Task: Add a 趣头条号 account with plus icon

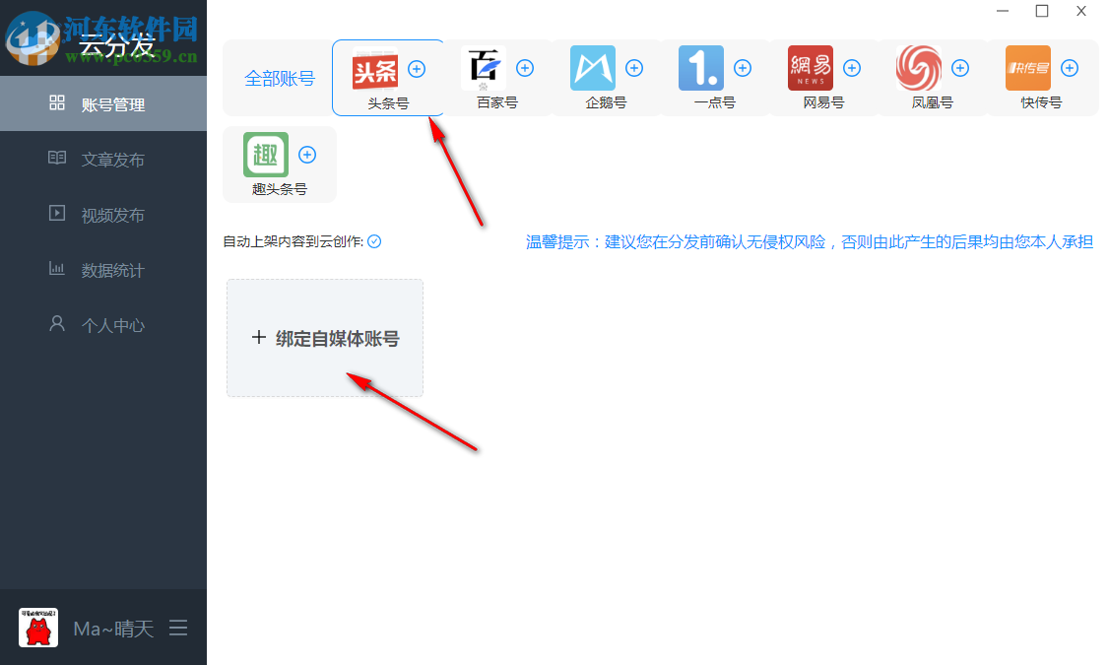Action: 307,155
